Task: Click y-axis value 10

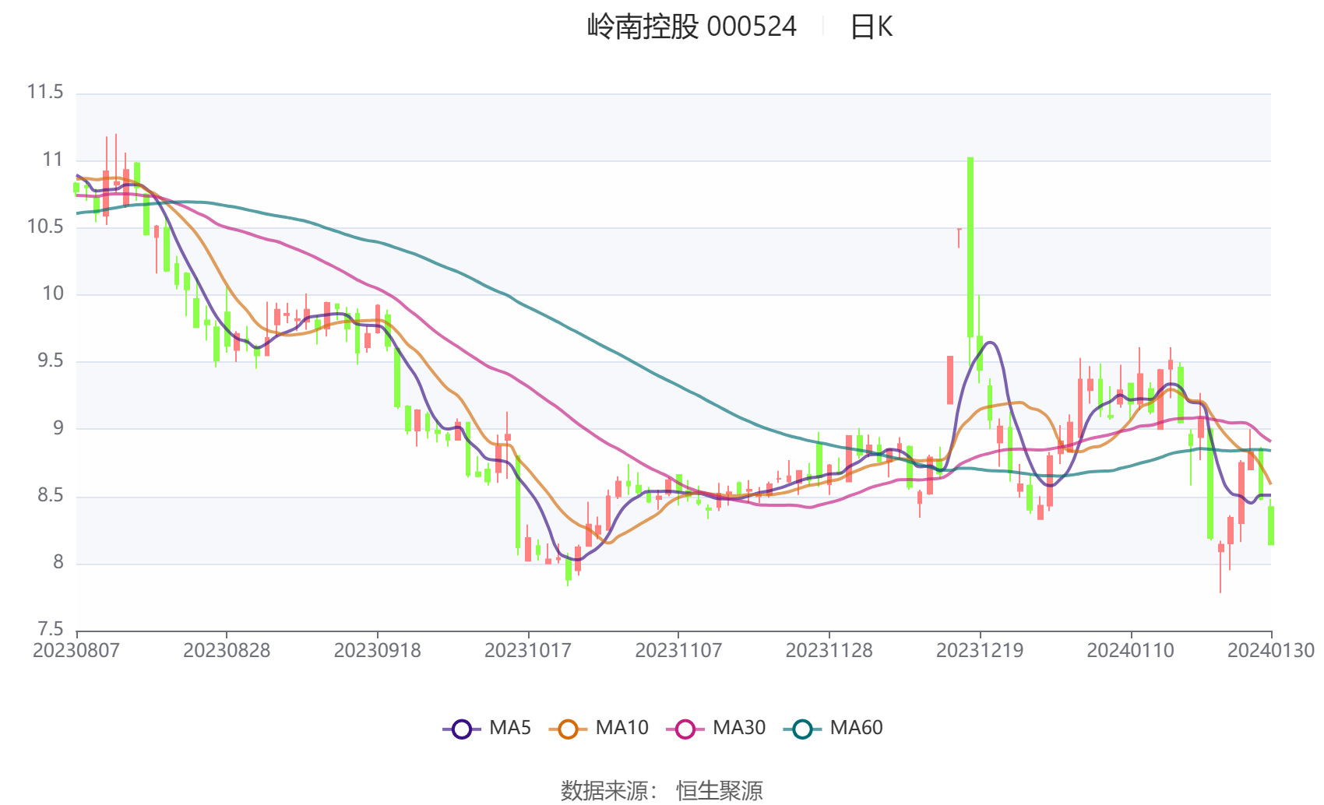Action: [x=52, y=294]
